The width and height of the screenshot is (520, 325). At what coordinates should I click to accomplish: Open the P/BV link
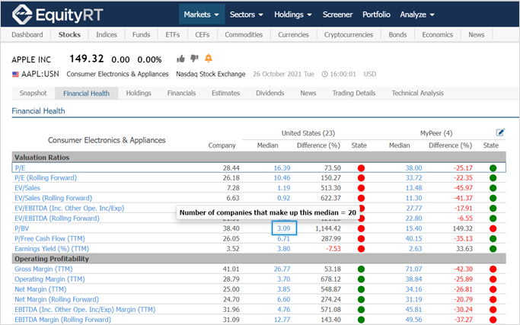pos(21,228)
